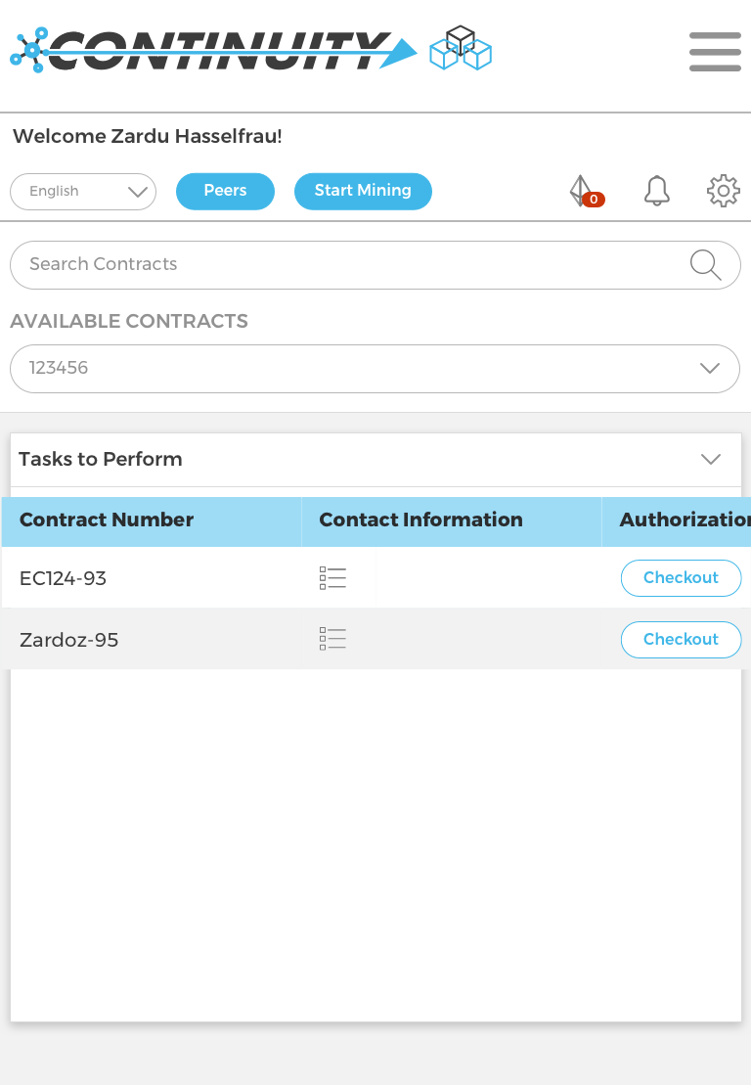Open the hamburger menu
The width and height of the screenshot is (751, 1085).
pos(715,52)
